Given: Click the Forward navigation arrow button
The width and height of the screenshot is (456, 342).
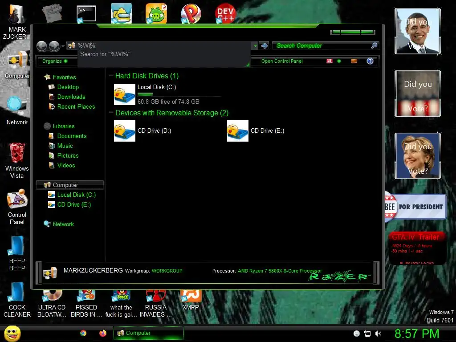Looking at the screenshot, I should 54,46.
